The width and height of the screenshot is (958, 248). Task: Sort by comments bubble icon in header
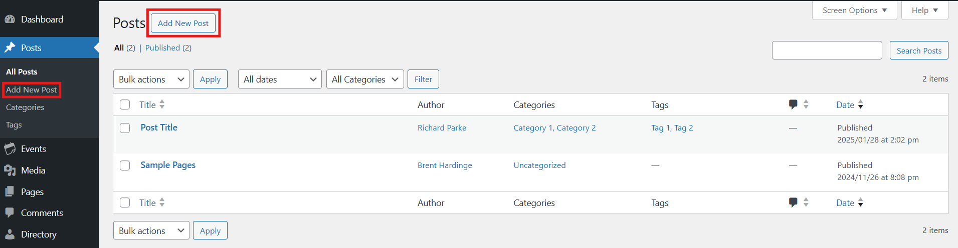793,104
